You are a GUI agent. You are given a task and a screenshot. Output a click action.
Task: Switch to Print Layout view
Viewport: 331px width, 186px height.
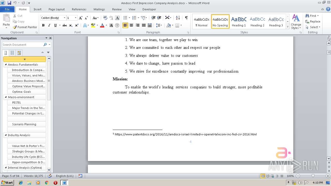263,176
